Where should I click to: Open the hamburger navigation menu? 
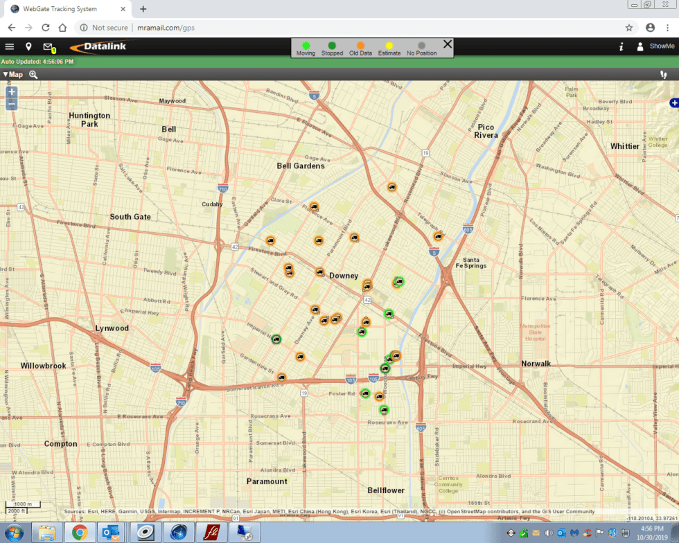(9, 46)
